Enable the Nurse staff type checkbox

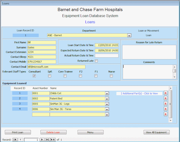click(111, 76)
